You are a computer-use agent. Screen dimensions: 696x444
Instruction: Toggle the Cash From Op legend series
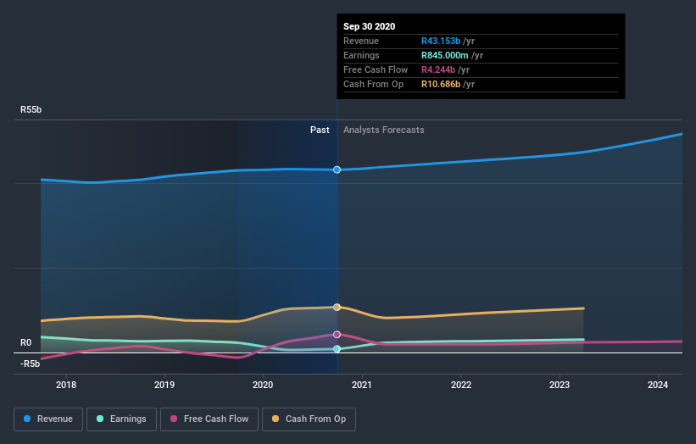click(x=309, y=419)
